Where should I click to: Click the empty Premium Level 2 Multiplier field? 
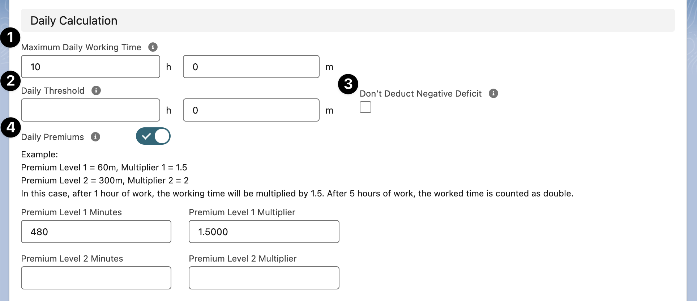(264, 278)
